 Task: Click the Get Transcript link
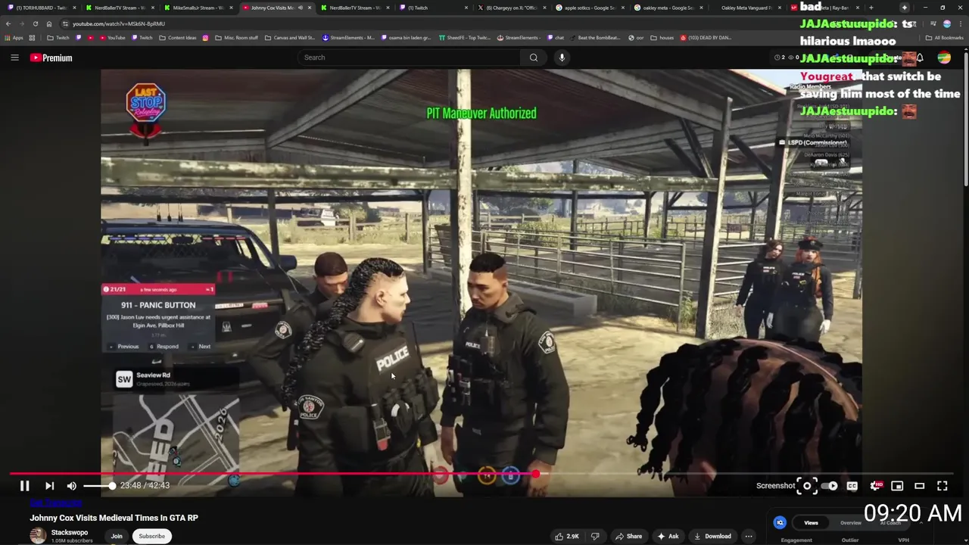pyautogui.click(x=55, y=503)
